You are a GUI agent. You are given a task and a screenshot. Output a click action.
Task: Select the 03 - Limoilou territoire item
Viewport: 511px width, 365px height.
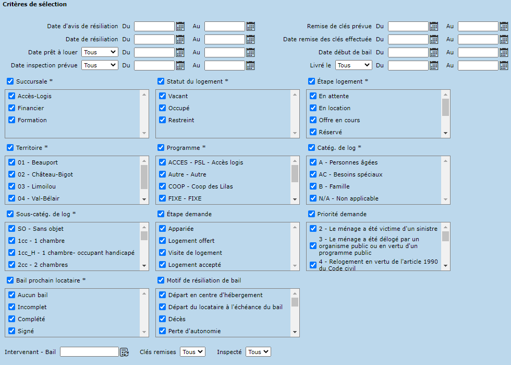[36, 186]
